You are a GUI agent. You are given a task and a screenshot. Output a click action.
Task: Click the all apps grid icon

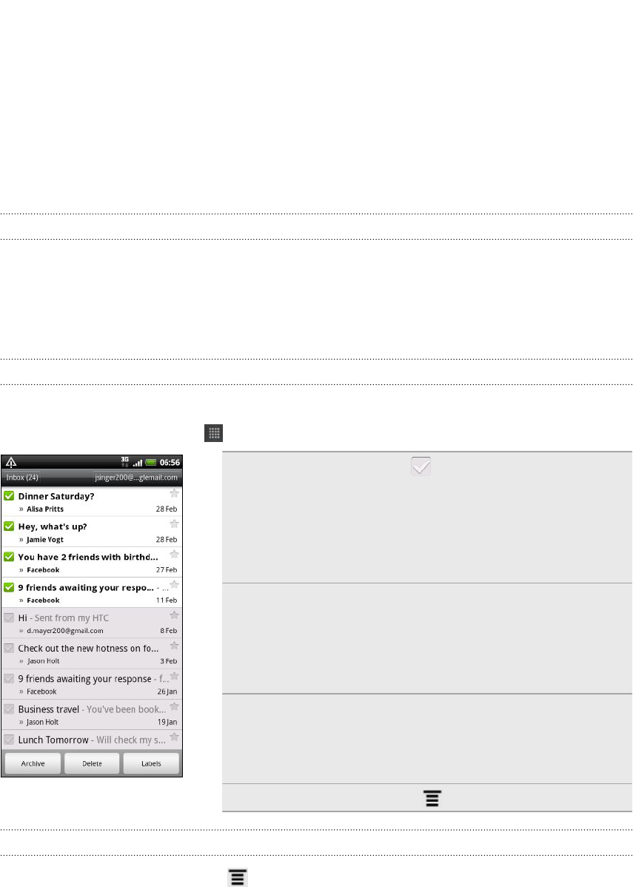(x=213, y=433)
